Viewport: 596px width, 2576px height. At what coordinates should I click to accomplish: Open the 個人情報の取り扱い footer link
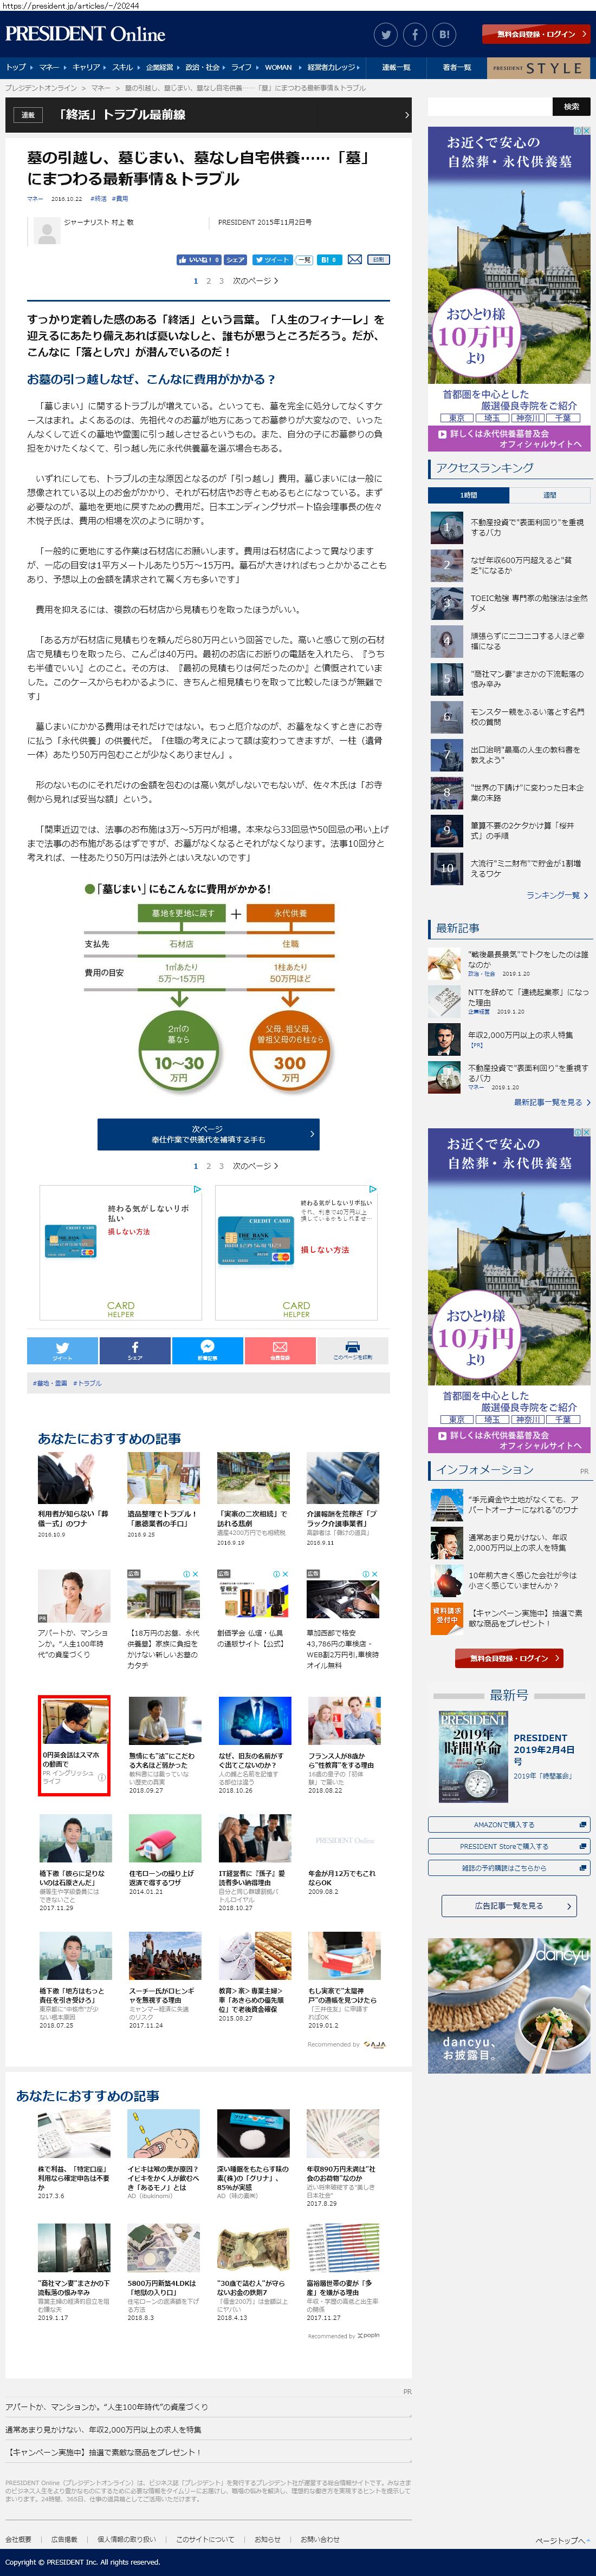pyautogui.click(x=127, y=2539)
